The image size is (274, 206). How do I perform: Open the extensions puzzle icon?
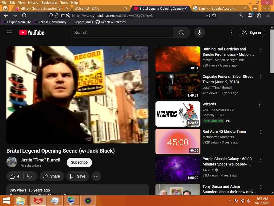point(259,15)
